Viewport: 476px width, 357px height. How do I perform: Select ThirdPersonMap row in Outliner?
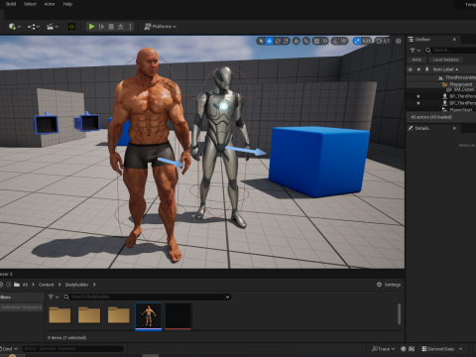pyautogui.click(x=441, y=77)
